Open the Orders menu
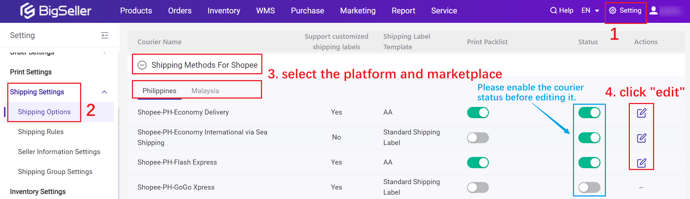This screenshot has width=690, height=199. (x=180, y=11)
